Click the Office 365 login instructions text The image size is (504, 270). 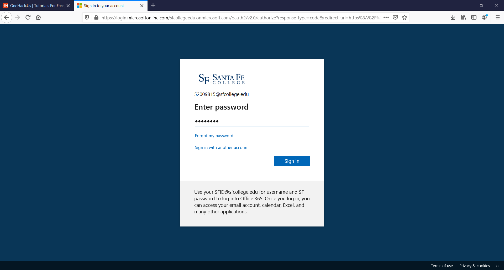point(252,202)
